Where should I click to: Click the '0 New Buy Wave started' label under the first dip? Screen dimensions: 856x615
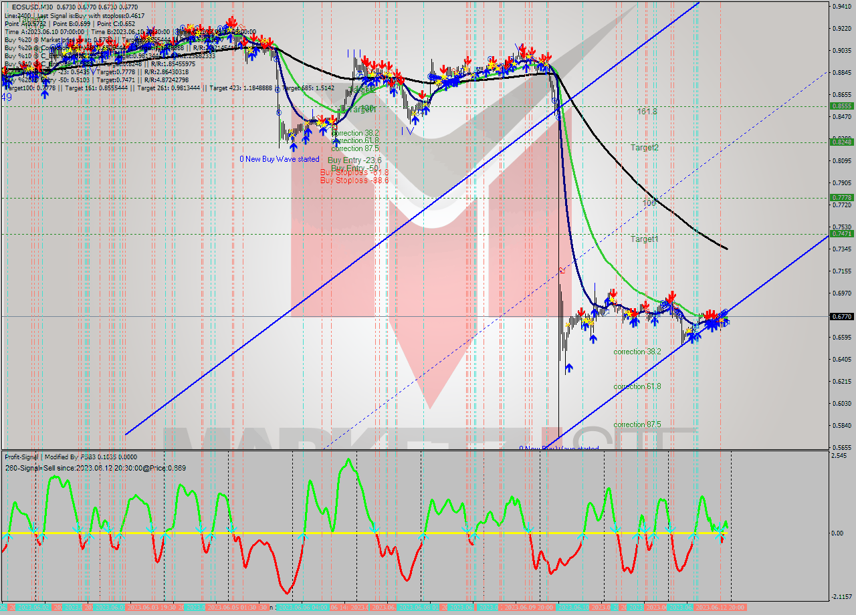pos(280,159)
